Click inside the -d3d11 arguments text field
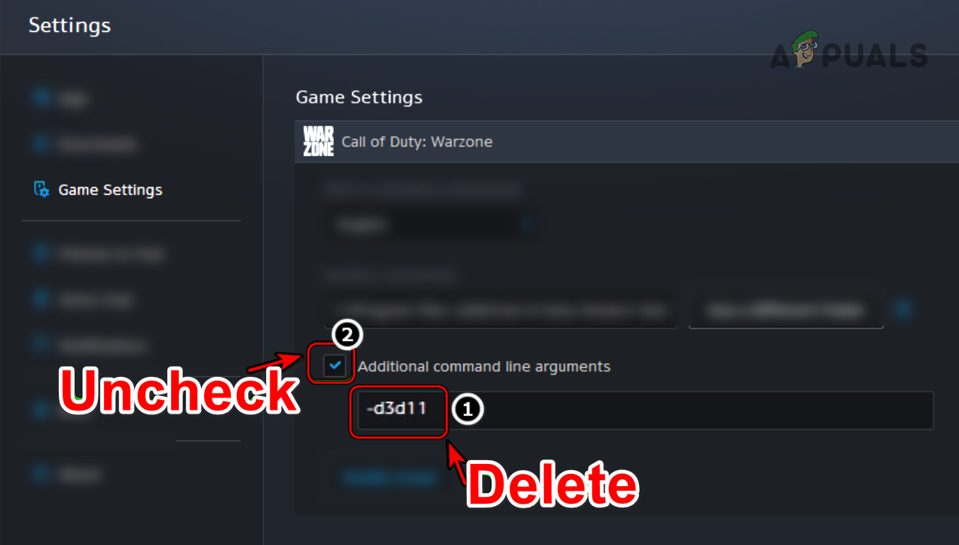 tap(642, 410)
